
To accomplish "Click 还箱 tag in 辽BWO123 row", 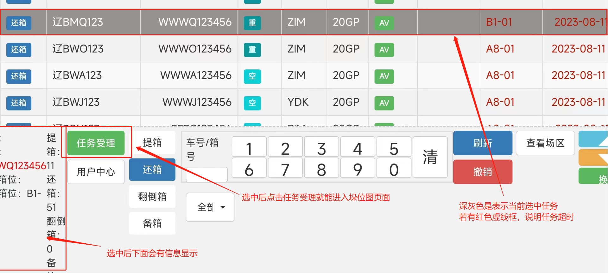I will coord(19,50).
